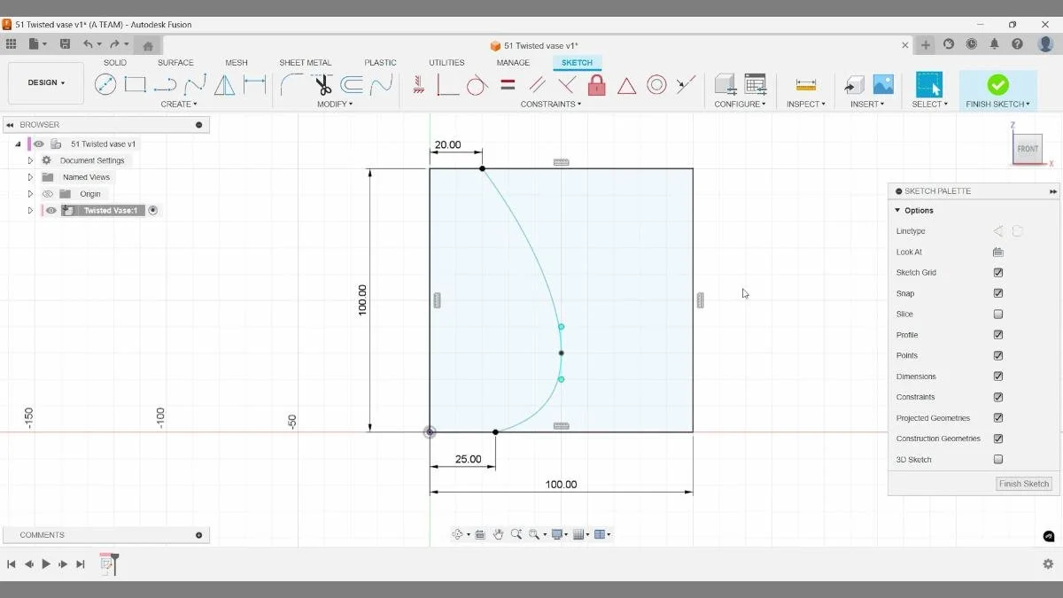Click the Look At icon in navigation bar
The height and width of the screenshot is (598, 1063).
coord(480,534)
